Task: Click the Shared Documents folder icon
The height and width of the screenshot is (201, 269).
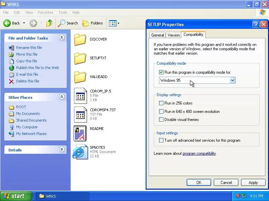Action: click(11, 121)
